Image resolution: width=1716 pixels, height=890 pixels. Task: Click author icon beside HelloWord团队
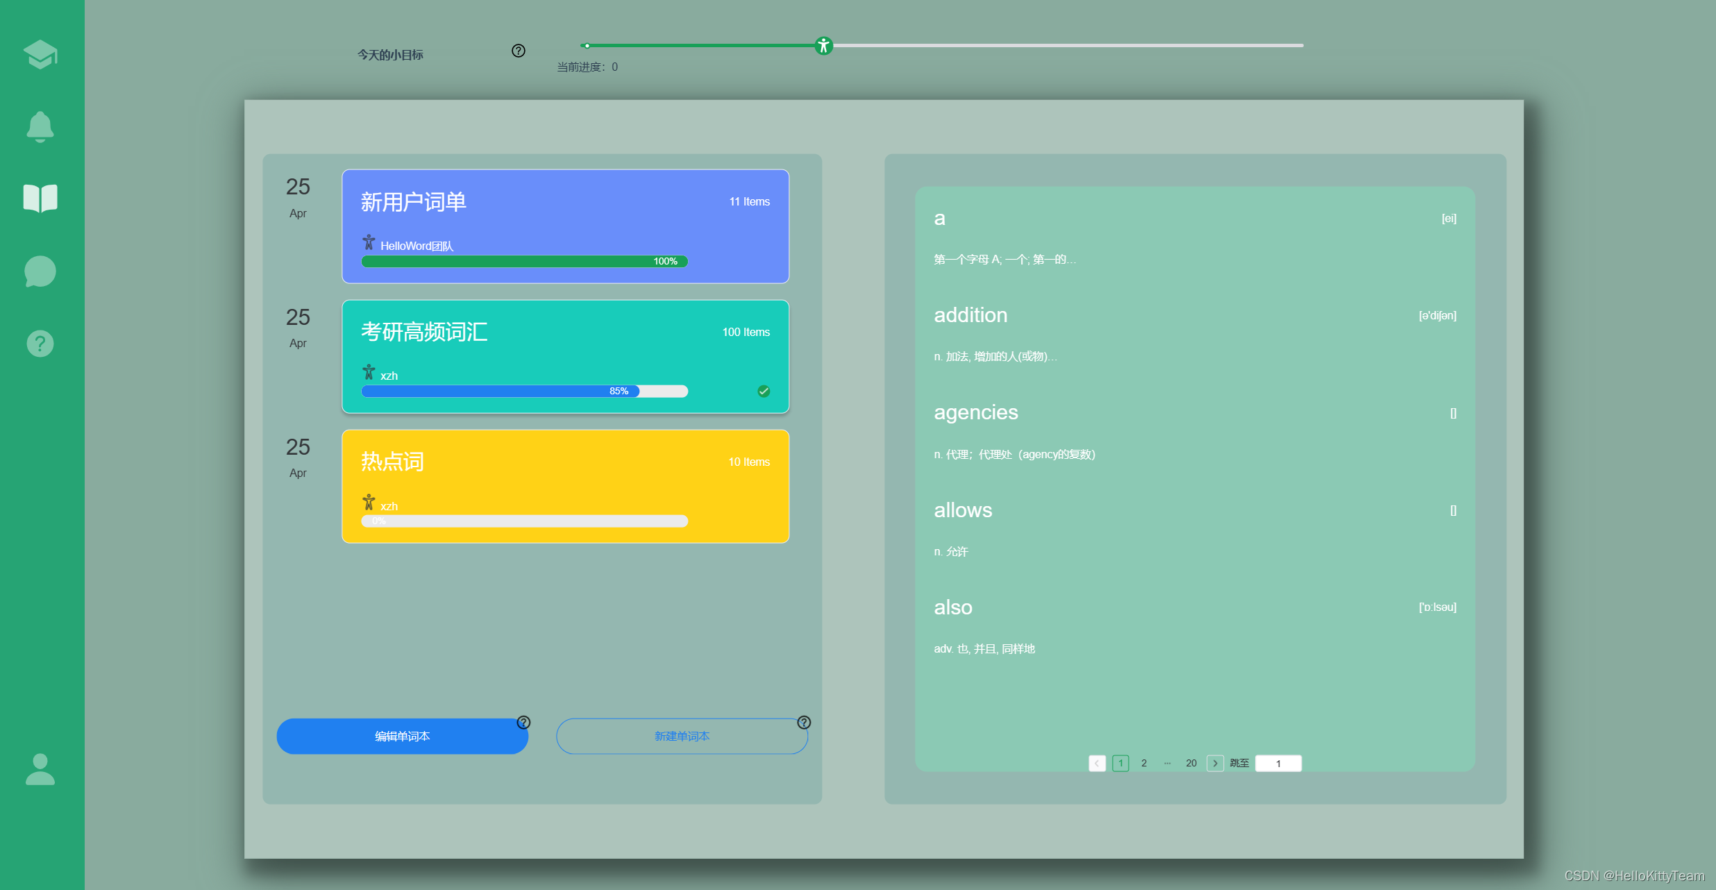click(x=369, y=242)
